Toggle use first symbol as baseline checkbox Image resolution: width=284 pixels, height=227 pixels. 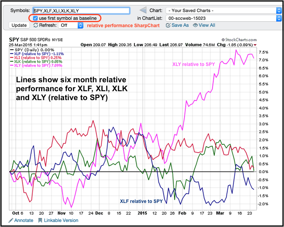(x=35, y=18)
